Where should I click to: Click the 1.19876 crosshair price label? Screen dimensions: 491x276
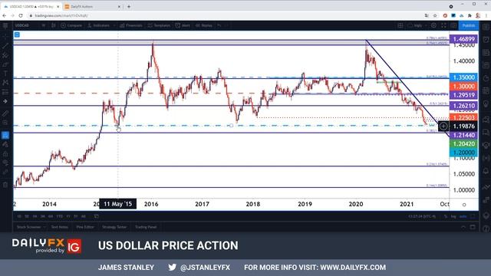tap(463, 126)
